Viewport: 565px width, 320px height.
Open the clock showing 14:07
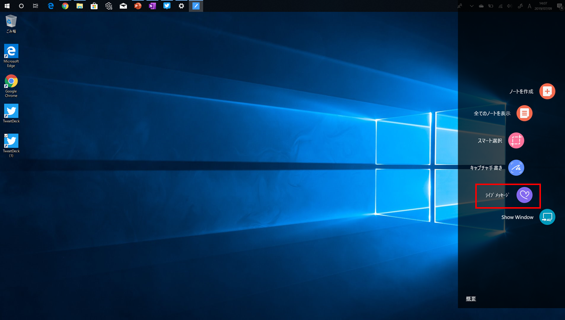point(543,6)
